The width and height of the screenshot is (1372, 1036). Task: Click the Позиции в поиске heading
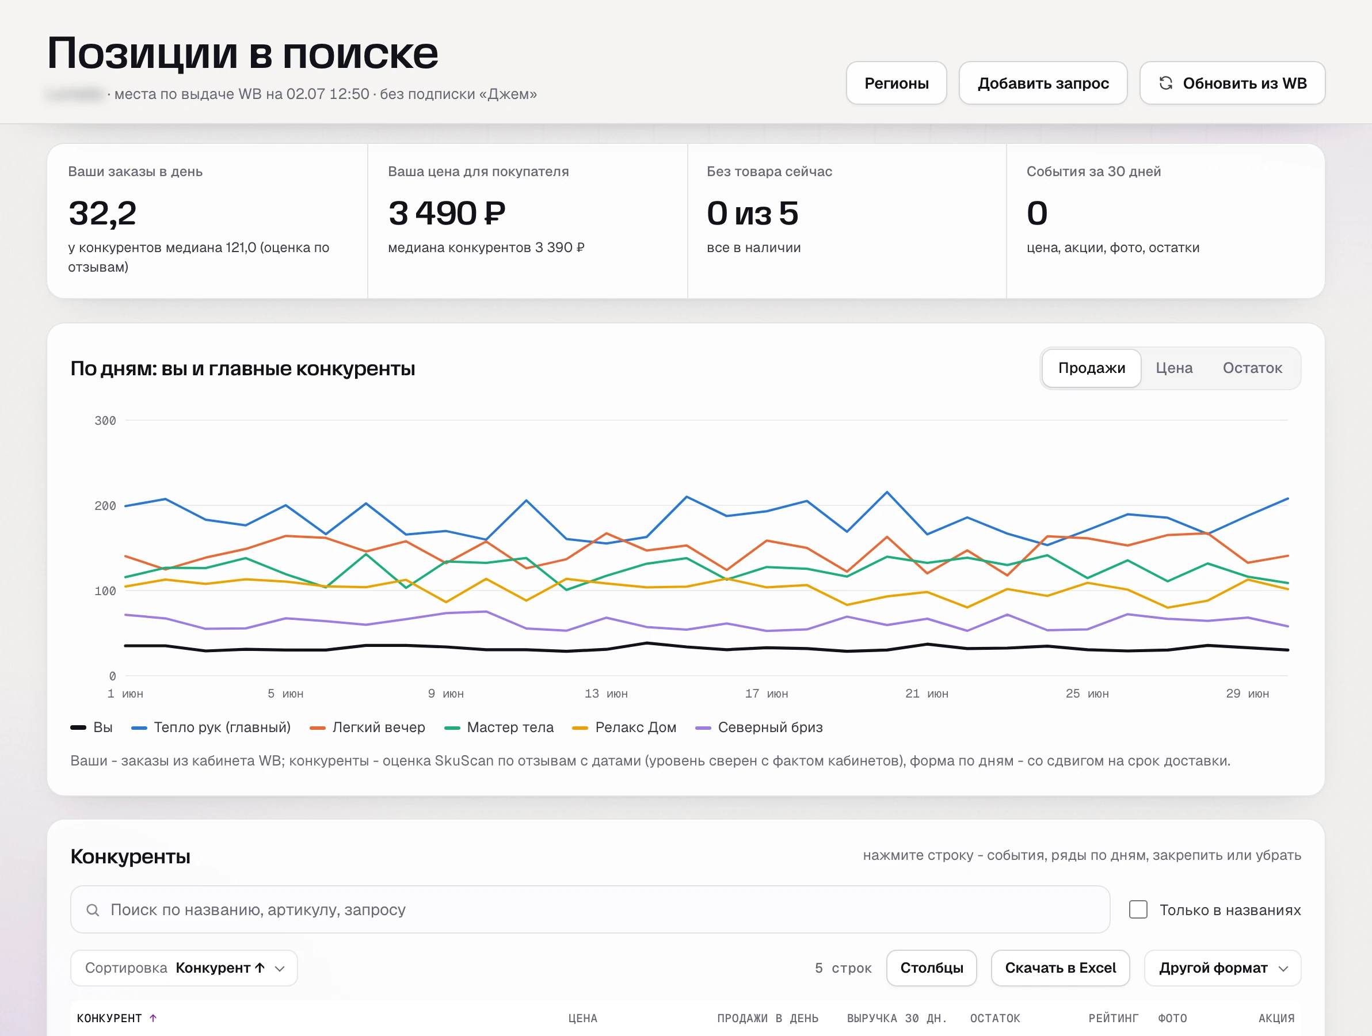point(242,53)
